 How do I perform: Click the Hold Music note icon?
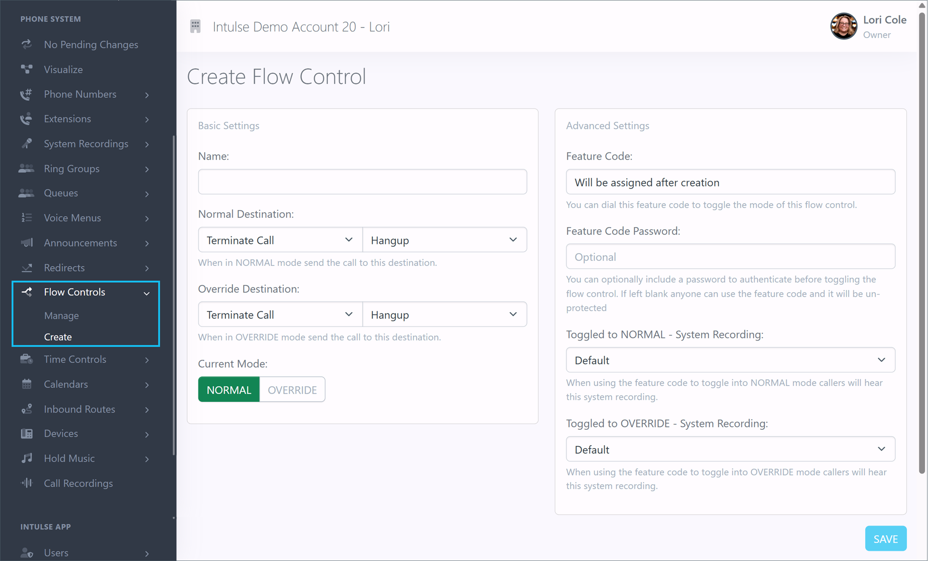[x=27, y=458]
